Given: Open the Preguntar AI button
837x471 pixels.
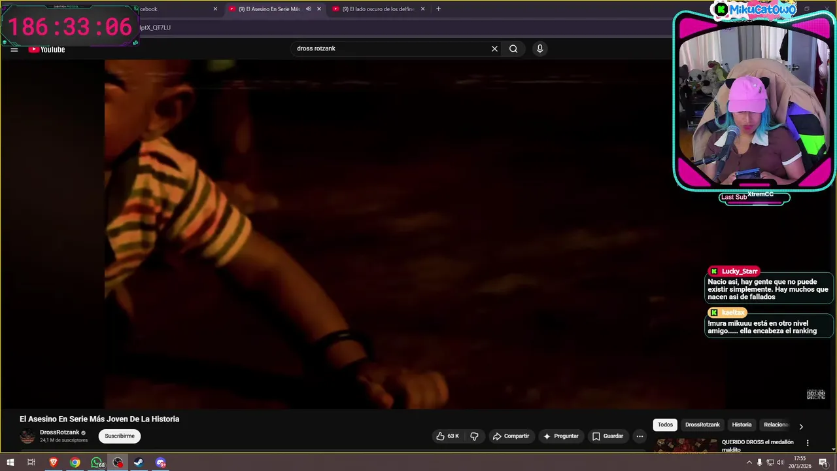Looking at the screenshot, I should click(x=561, y=436).
